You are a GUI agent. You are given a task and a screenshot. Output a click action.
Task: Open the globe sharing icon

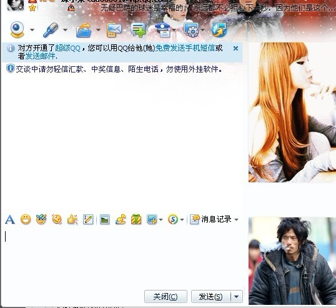219,30
